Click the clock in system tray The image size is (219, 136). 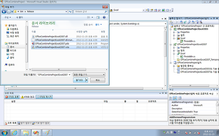click(209, 133)
